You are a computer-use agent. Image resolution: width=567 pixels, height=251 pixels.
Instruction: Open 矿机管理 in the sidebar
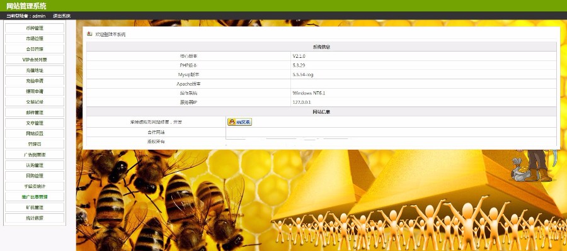tap(35, 208)
